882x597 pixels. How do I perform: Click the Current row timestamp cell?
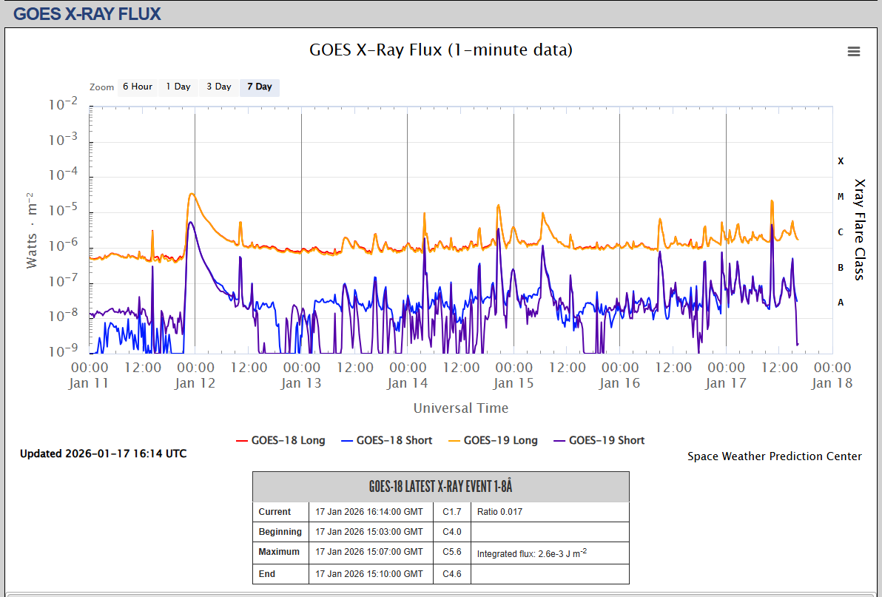tap(370, 512)
